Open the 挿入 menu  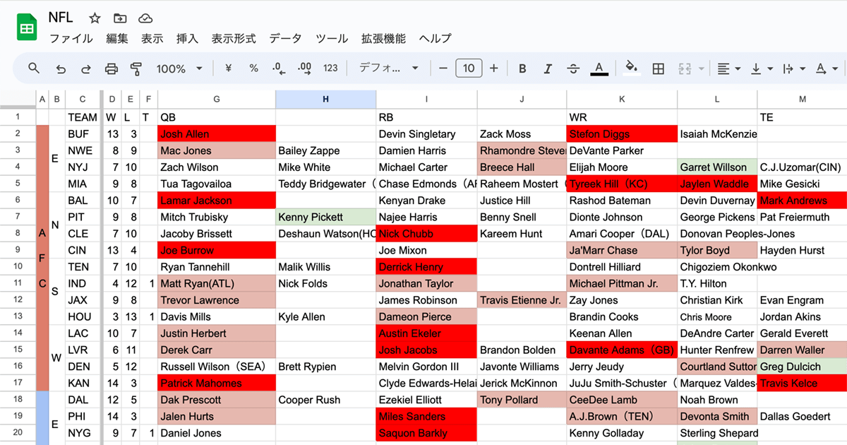[187, 39]
